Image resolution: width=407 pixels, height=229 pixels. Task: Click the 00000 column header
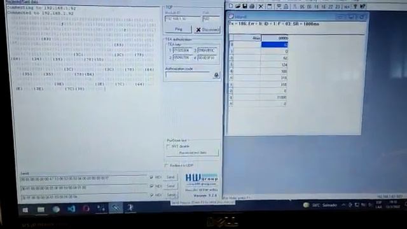(275, 38)
